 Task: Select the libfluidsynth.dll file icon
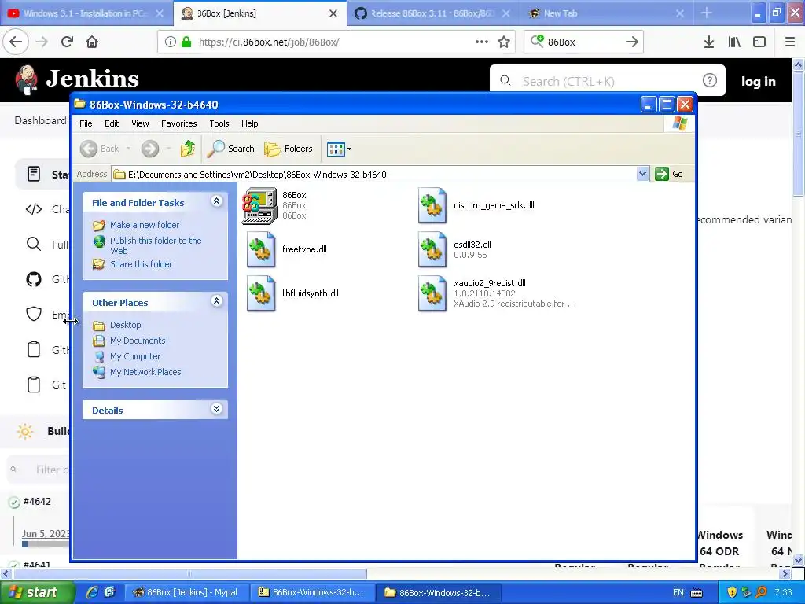tap(261, 294)
